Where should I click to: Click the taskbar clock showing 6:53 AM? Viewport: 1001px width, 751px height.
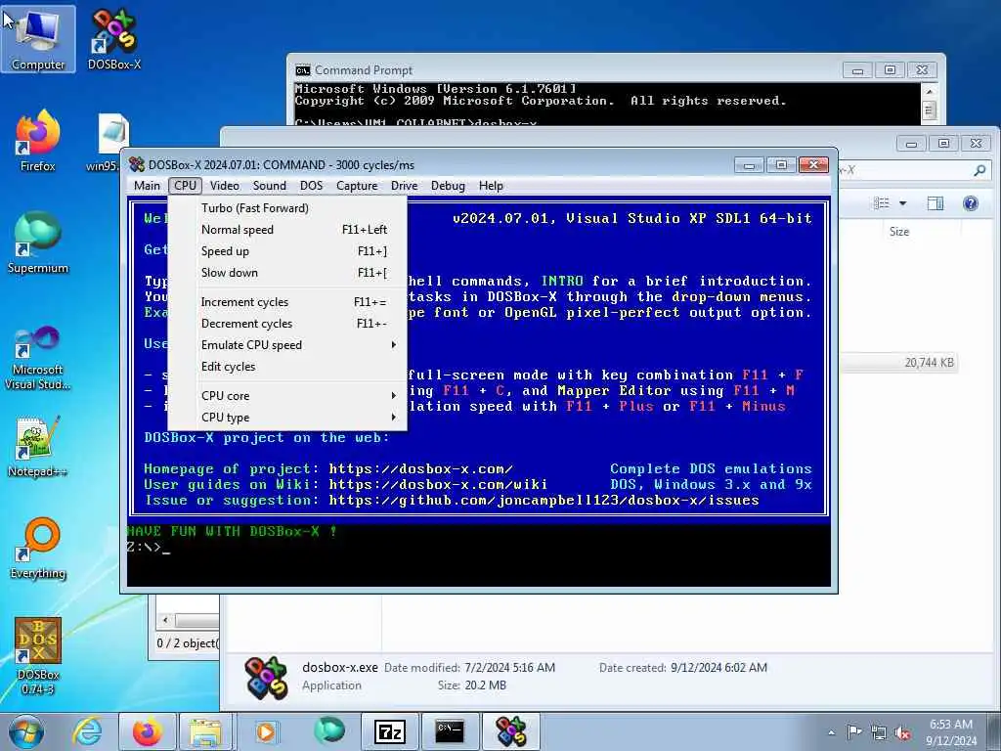point(951,732)
